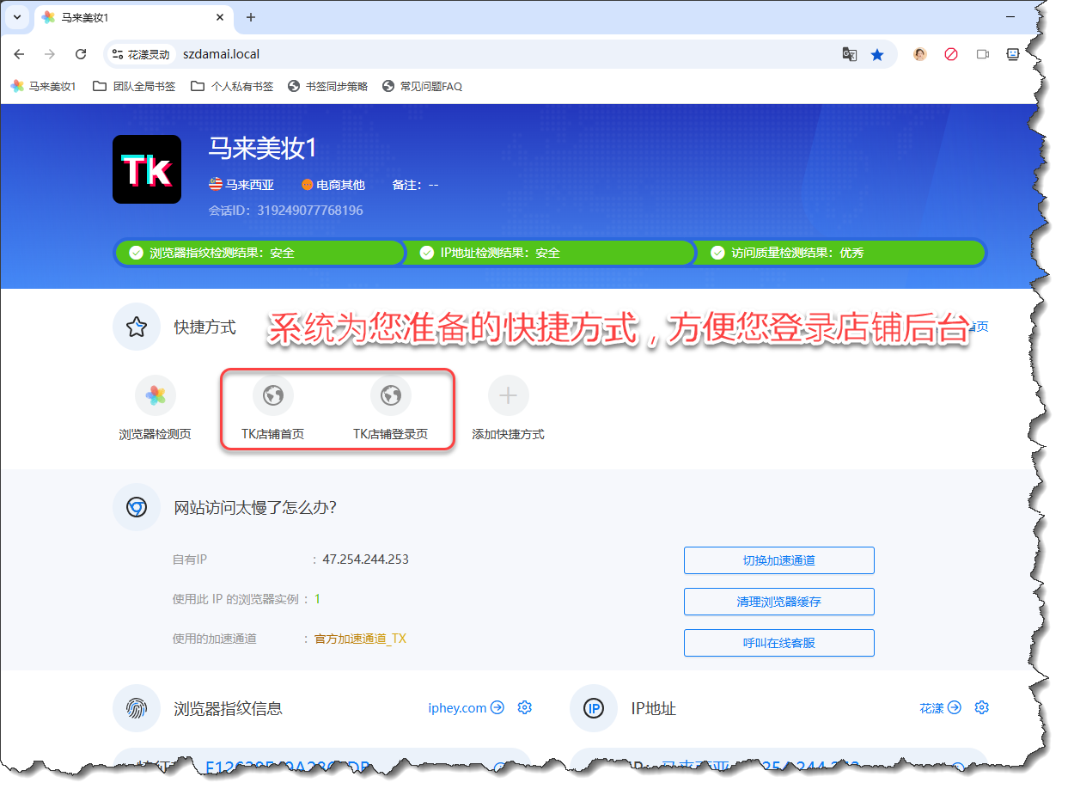Open the profile avatar icon
Image resolution: width=1068 pixels, height=795 pixels.
[x=920, y=54]
